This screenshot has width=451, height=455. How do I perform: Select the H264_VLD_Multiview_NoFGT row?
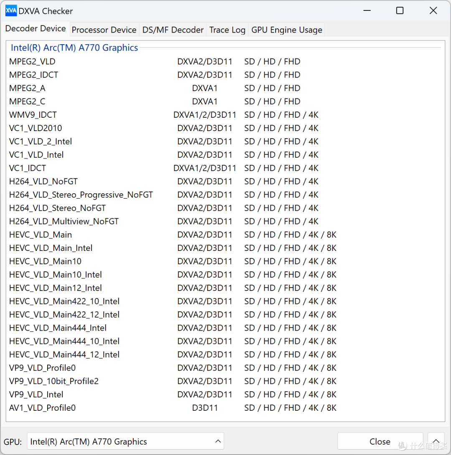tap(225, 222)
